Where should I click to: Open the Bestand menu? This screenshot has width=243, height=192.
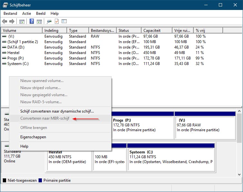pyautogui.click(x=10, y=14)
